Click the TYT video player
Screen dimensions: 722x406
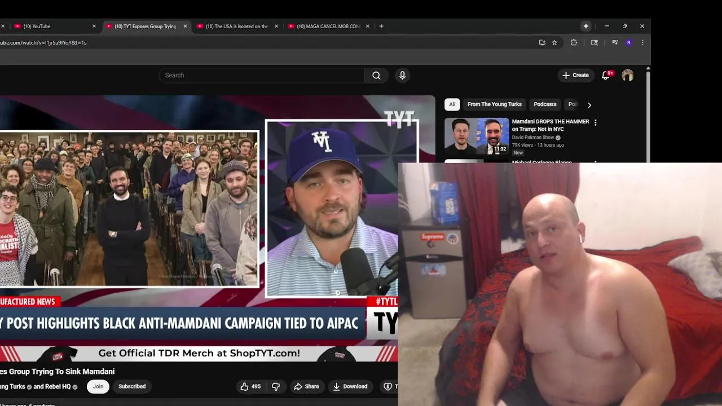pos(199,228)
